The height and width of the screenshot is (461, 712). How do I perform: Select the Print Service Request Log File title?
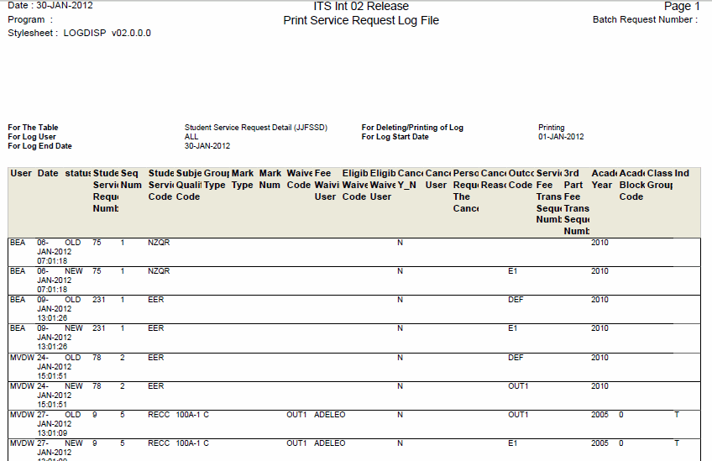(x=361, y=20)
